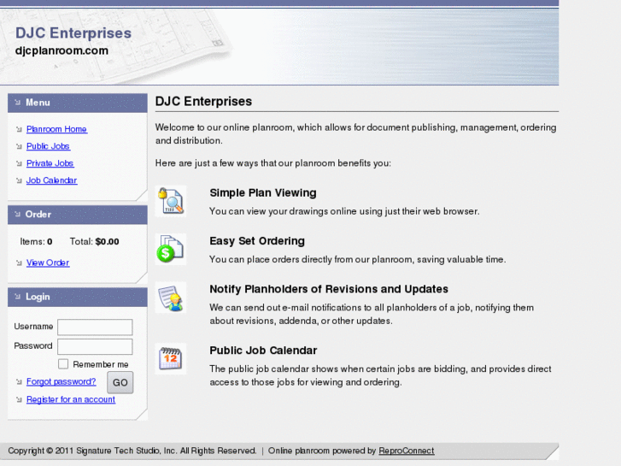Click the Total $0.00 amount
The image size is (621, 466).
[94, 241]
